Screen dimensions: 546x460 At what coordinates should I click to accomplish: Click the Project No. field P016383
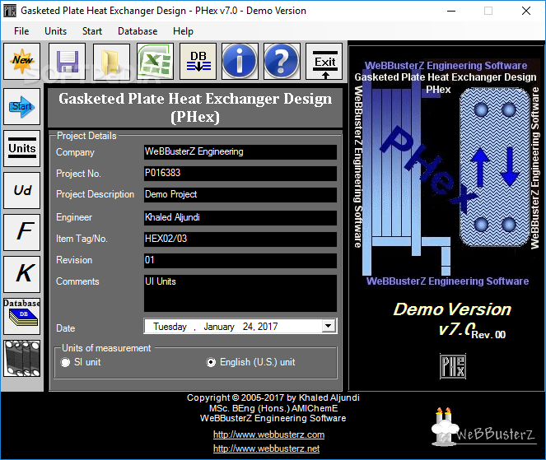pos(240,174)
